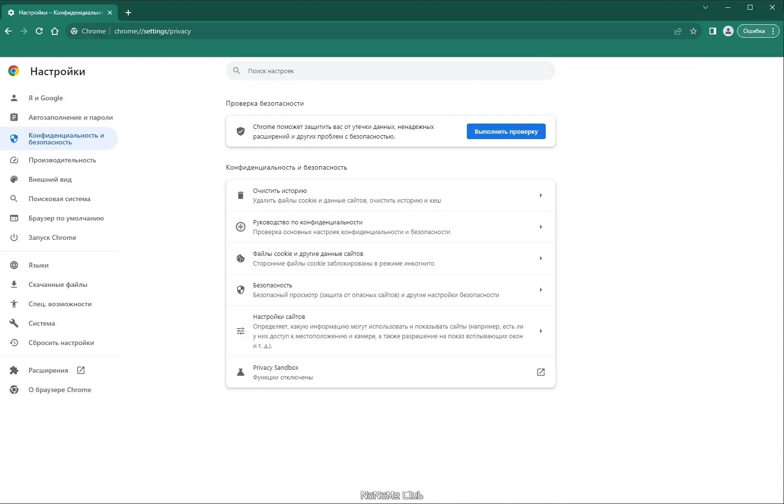The image size is (784, 504).
Task: Click the Ошибка button near address bar
Action: click(x=754, y=31)
